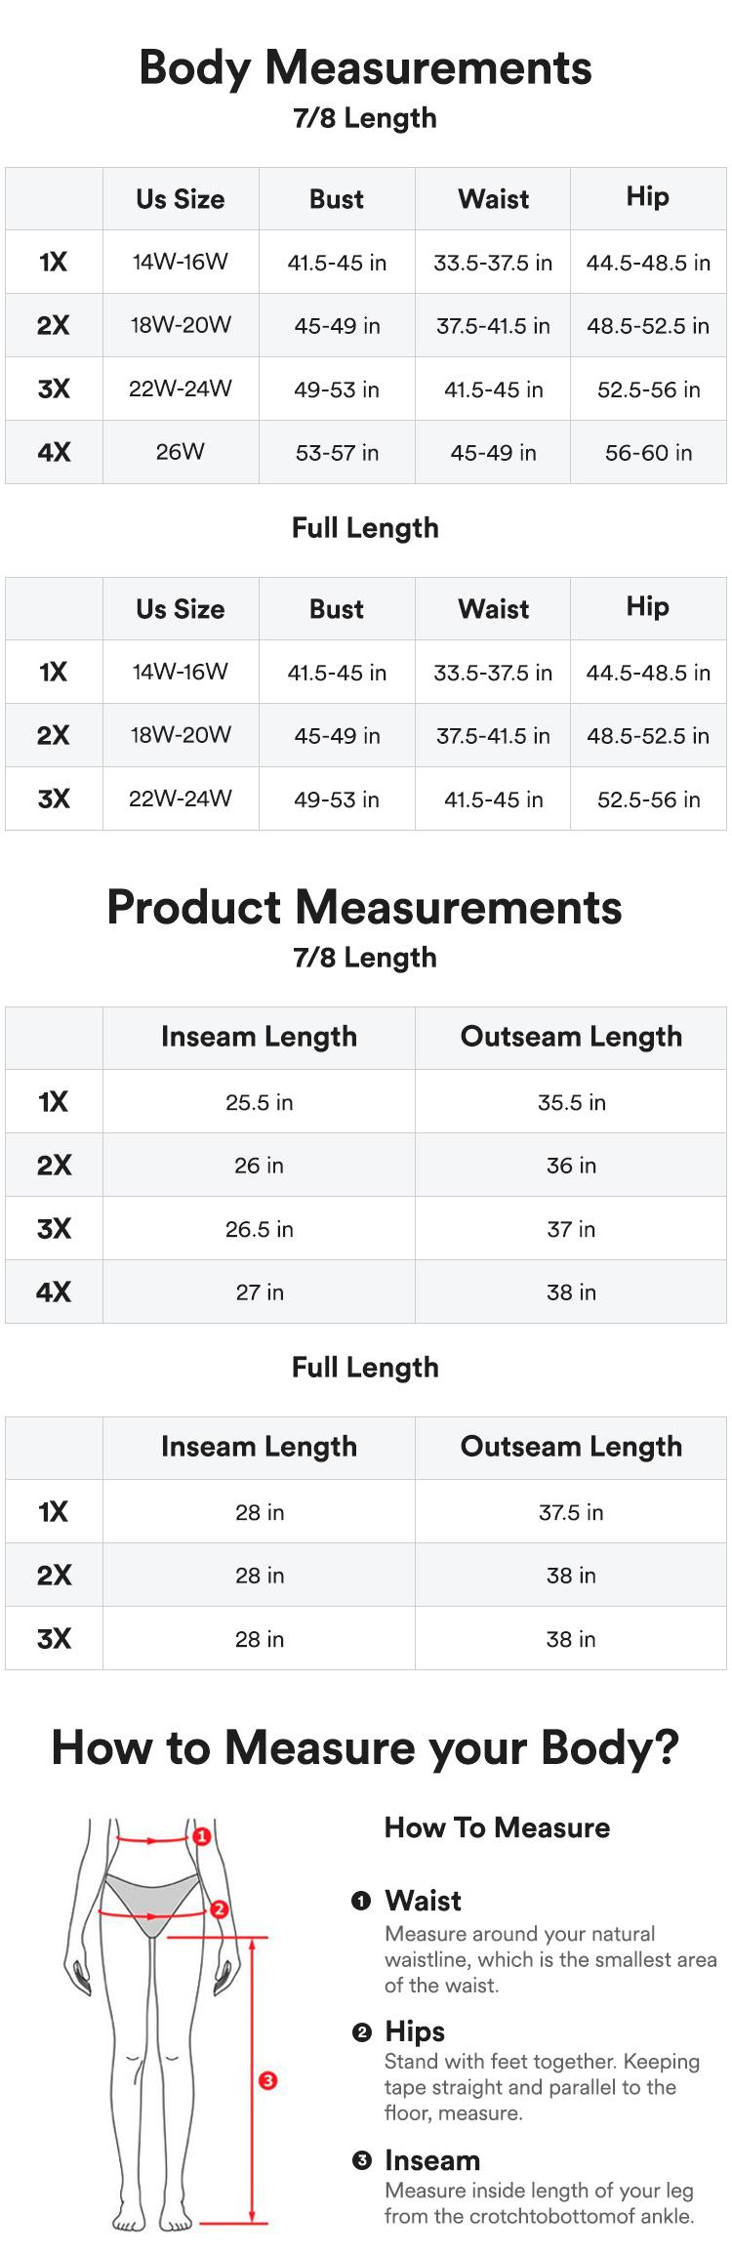
Task: Click the Hips instruction heading
Action: click(415, 2031)
